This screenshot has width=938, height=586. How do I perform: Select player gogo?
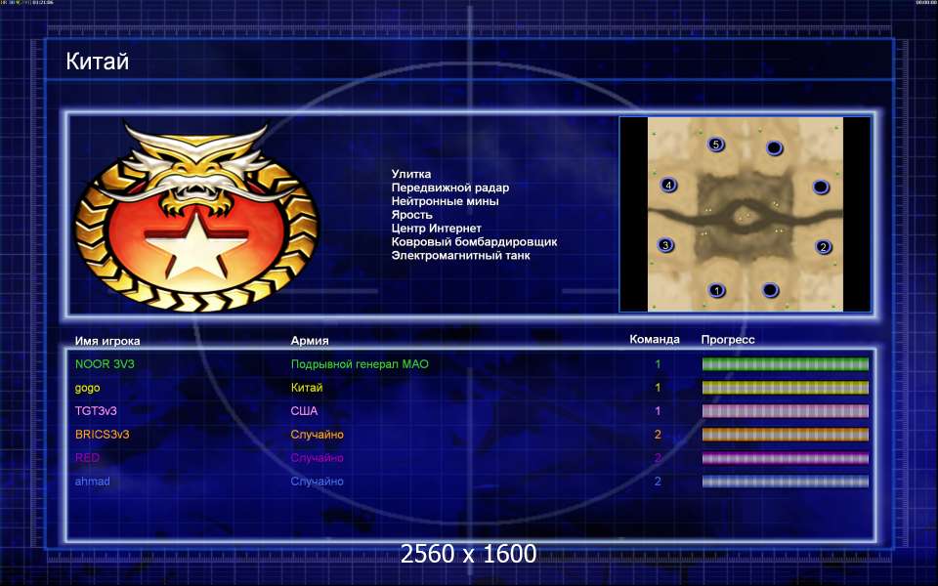[x=87, y=388]
